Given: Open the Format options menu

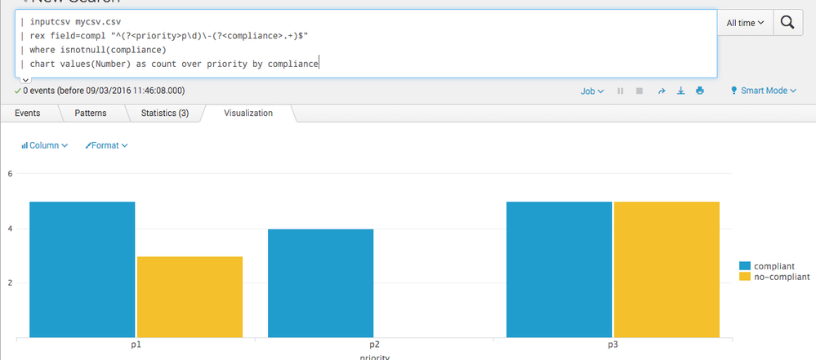Looking at the screenshot, I should click(x=106, y=145).
